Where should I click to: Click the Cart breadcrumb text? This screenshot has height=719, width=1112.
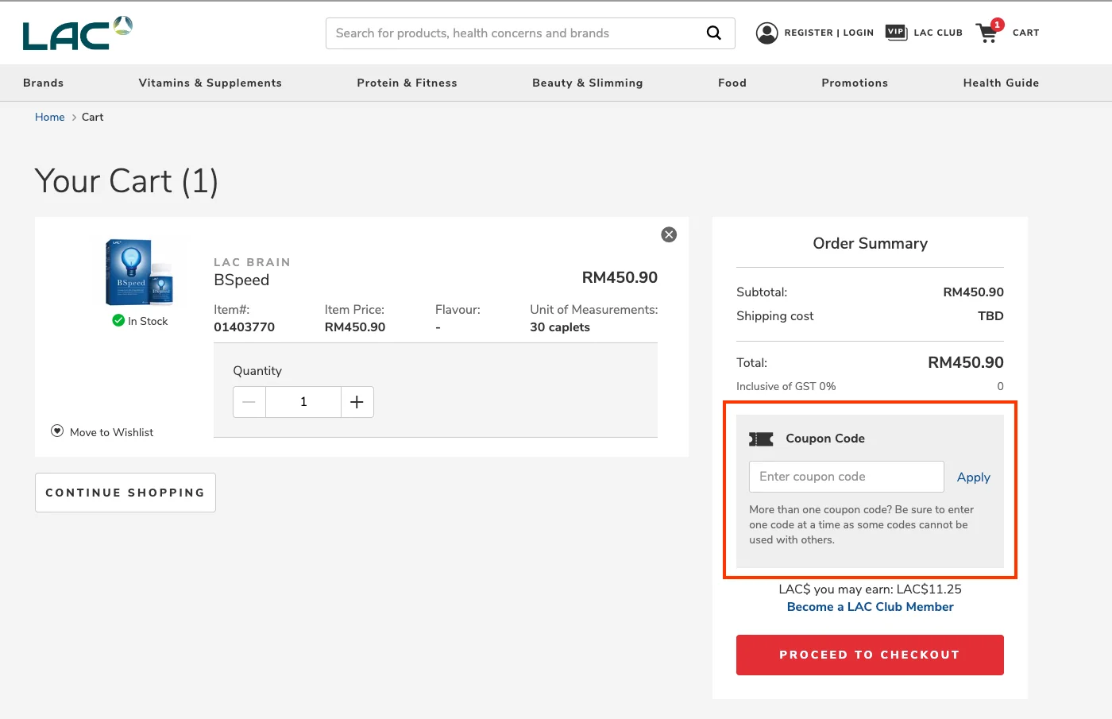92,117
